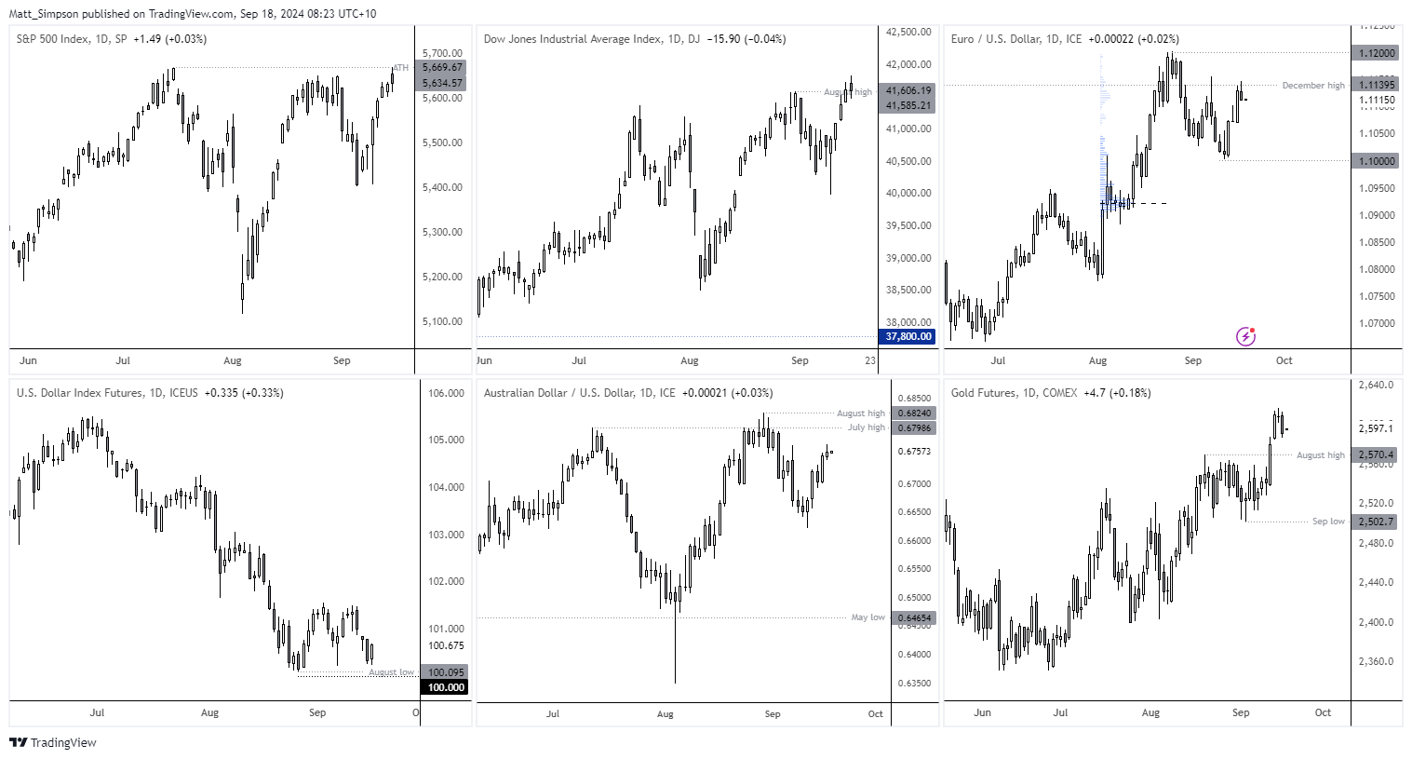
Task: Click the TradingView logo at bottom left
Action: pyautogui.click(x=53, y=742)
